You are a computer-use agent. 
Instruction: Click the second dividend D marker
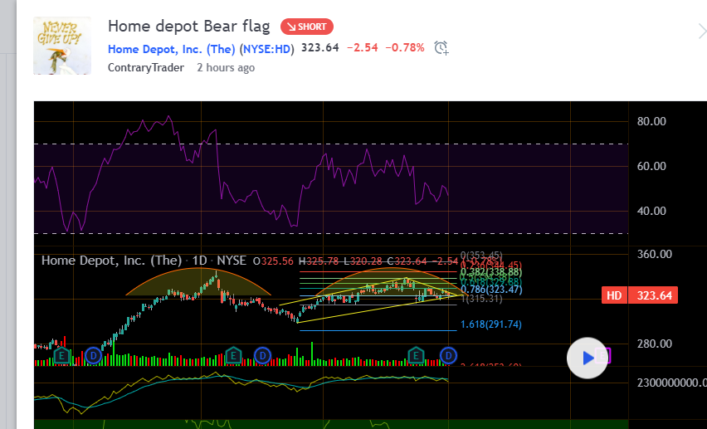[x=262, y=356]
